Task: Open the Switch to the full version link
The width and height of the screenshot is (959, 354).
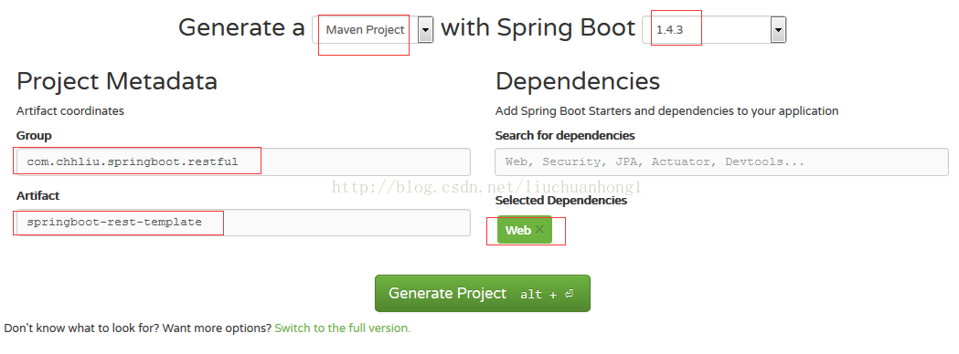Action: (x=343, y=328)
